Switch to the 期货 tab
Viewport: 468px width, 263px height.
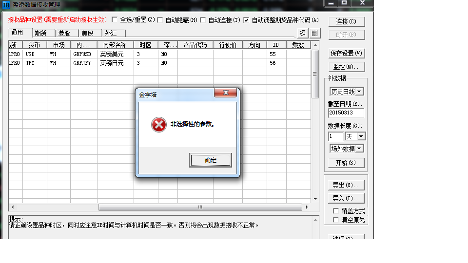[43, 33]
